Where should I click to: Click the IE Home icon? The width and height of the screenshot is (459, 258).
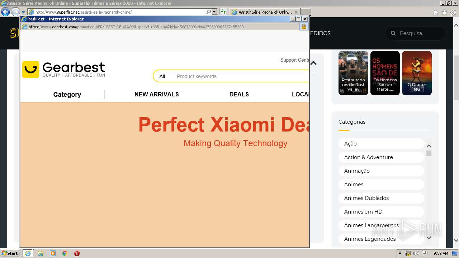(435, 13)
